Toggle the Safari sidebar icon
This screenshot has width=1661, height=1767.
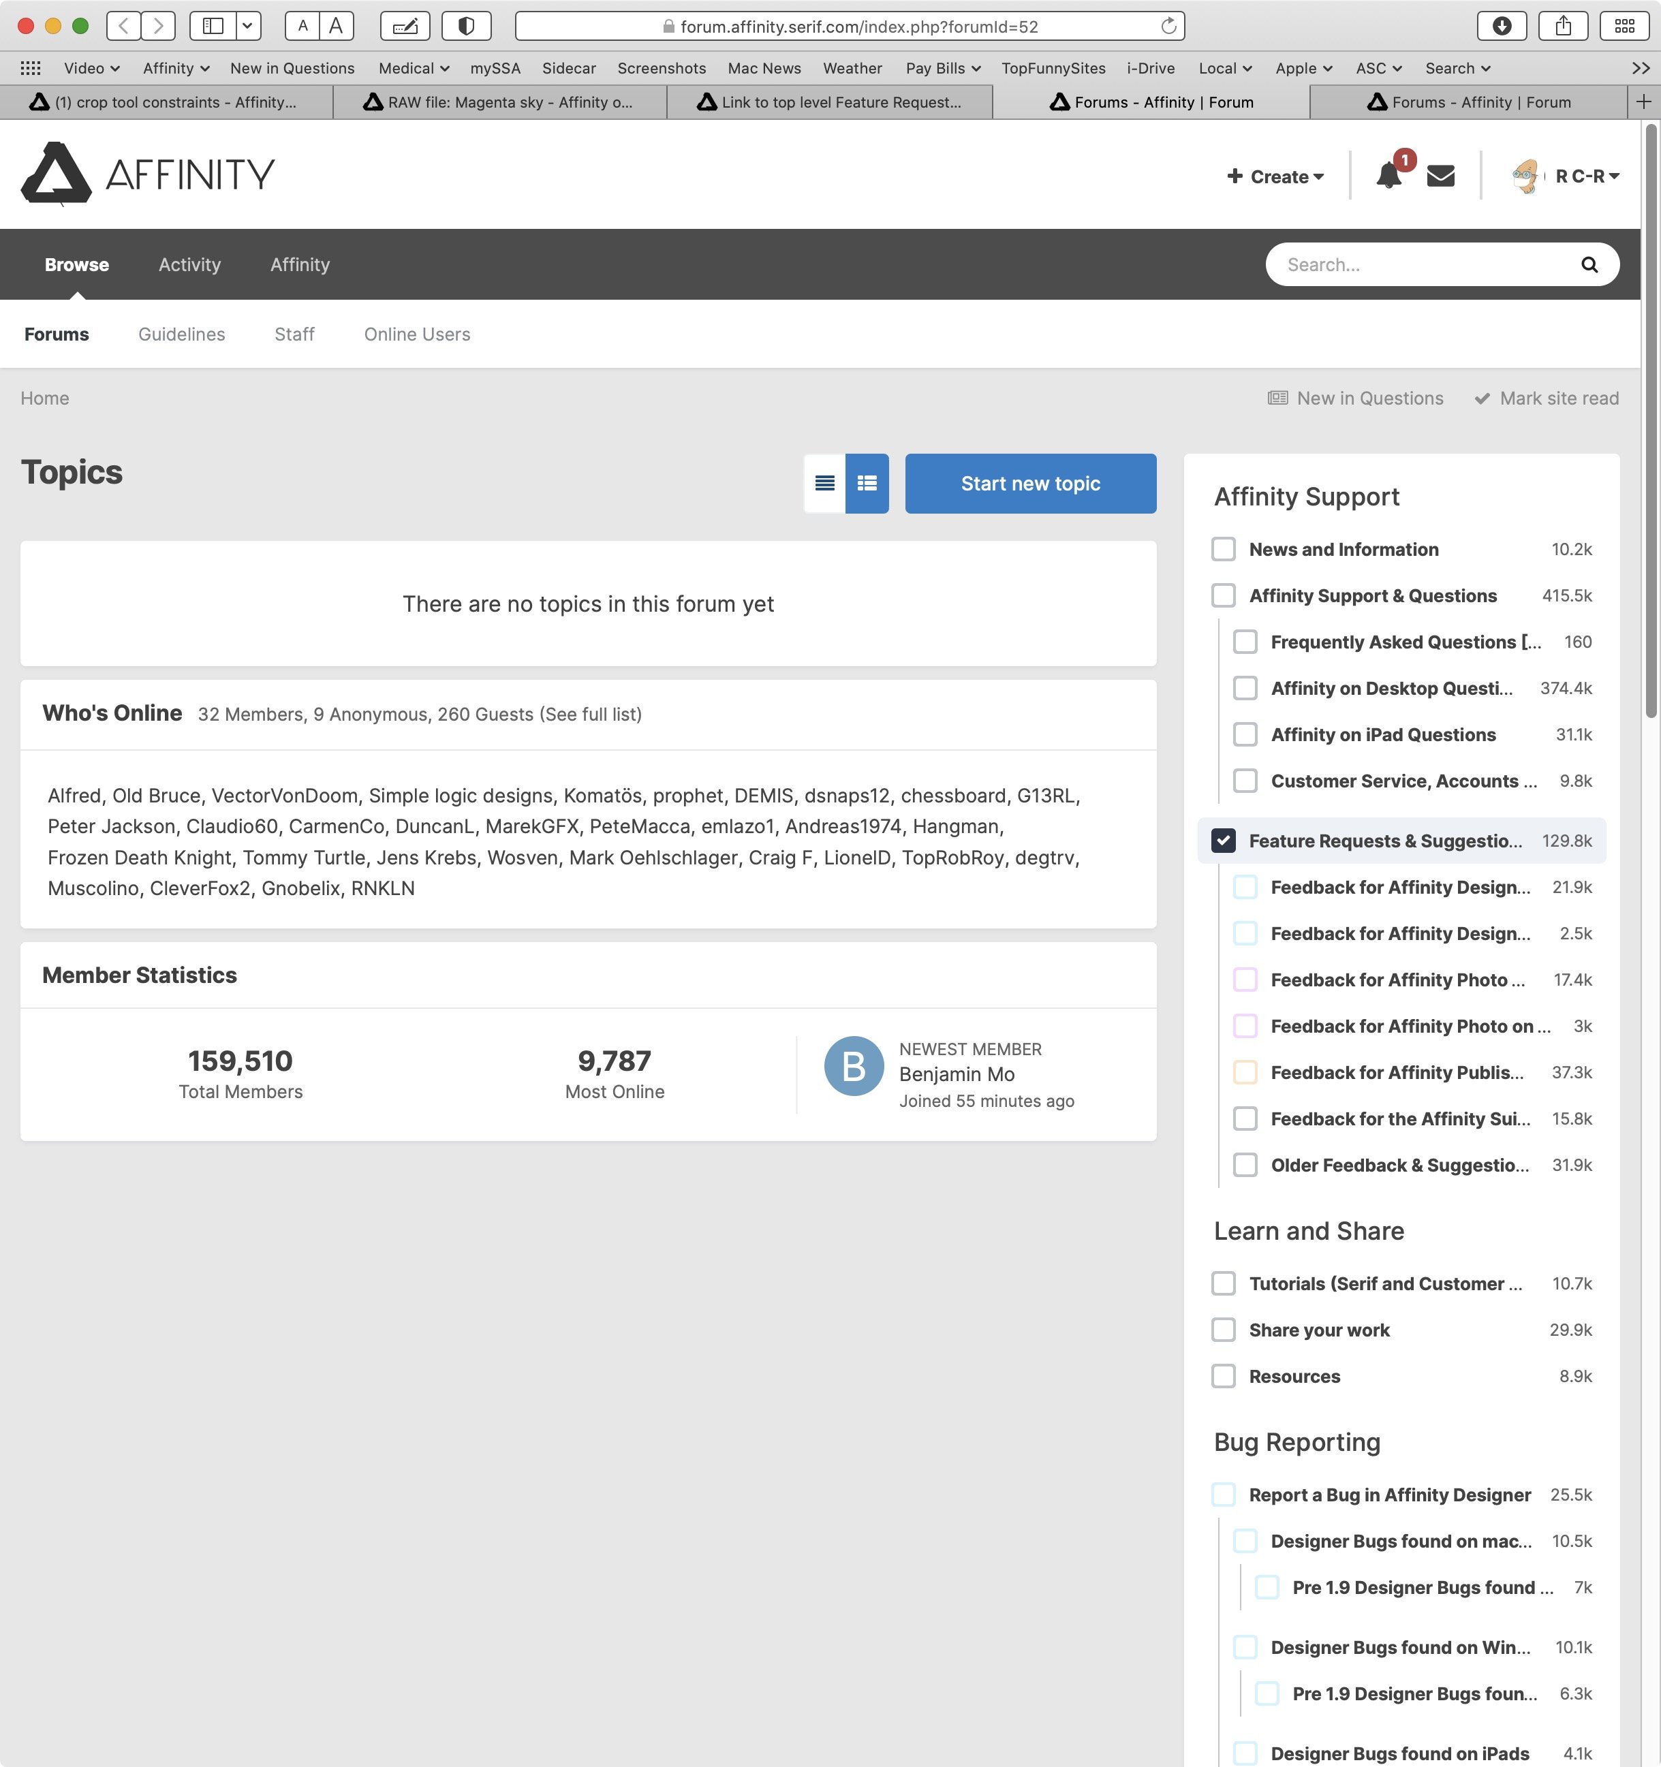coord(213,26)
